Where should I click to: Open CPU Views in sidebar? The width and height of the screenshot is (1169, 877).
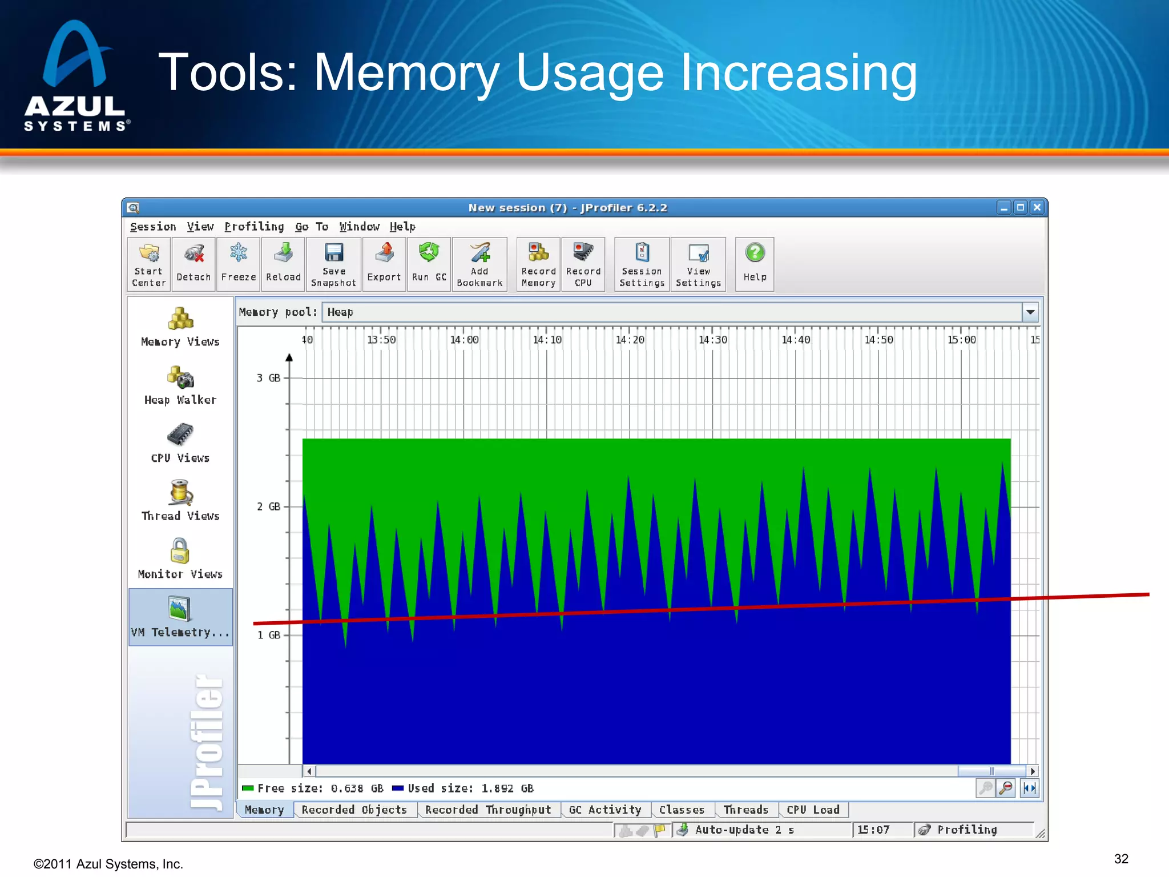tap(180, 443)
